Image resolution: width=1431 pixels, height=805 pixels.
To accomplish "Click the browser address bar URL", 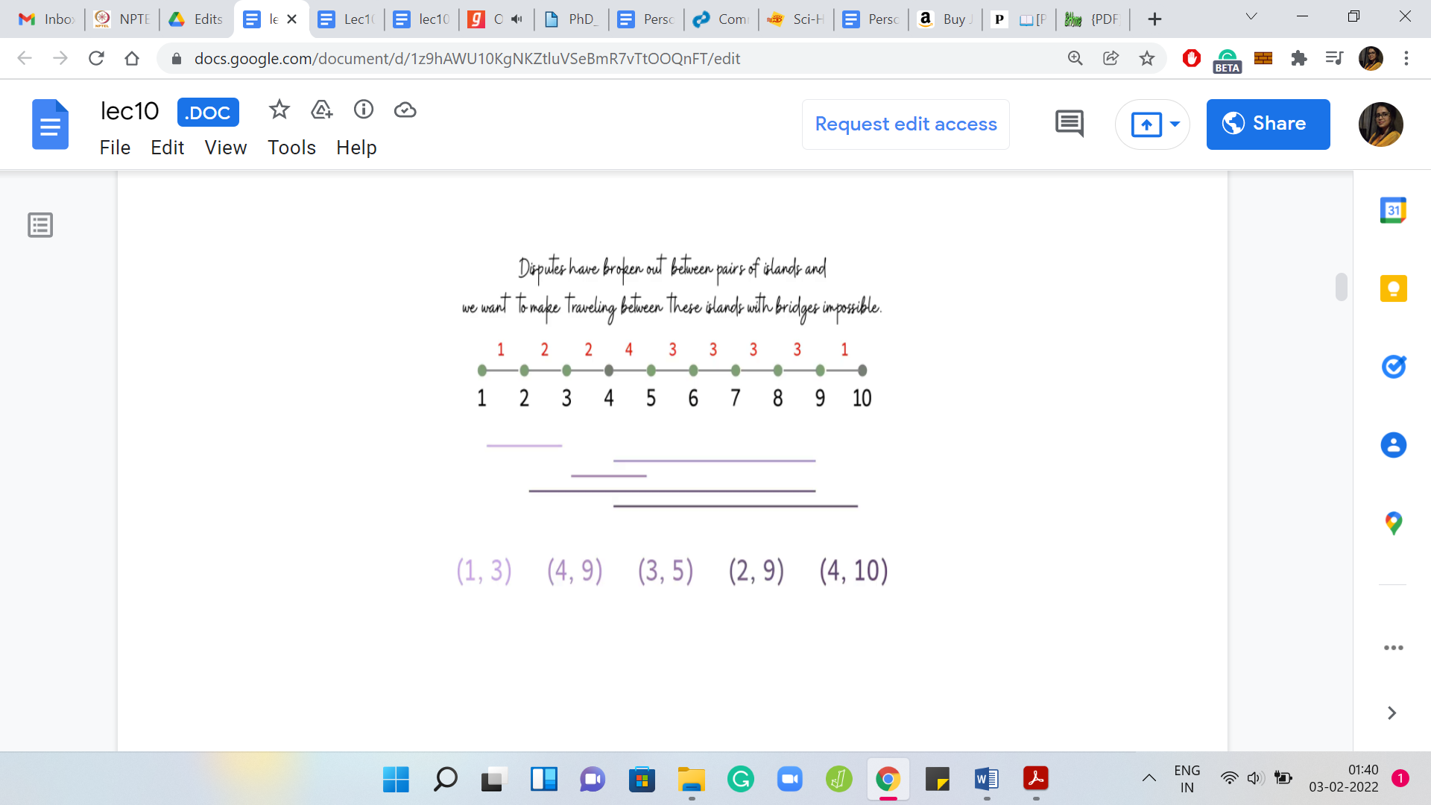I will tap(467, 58).
